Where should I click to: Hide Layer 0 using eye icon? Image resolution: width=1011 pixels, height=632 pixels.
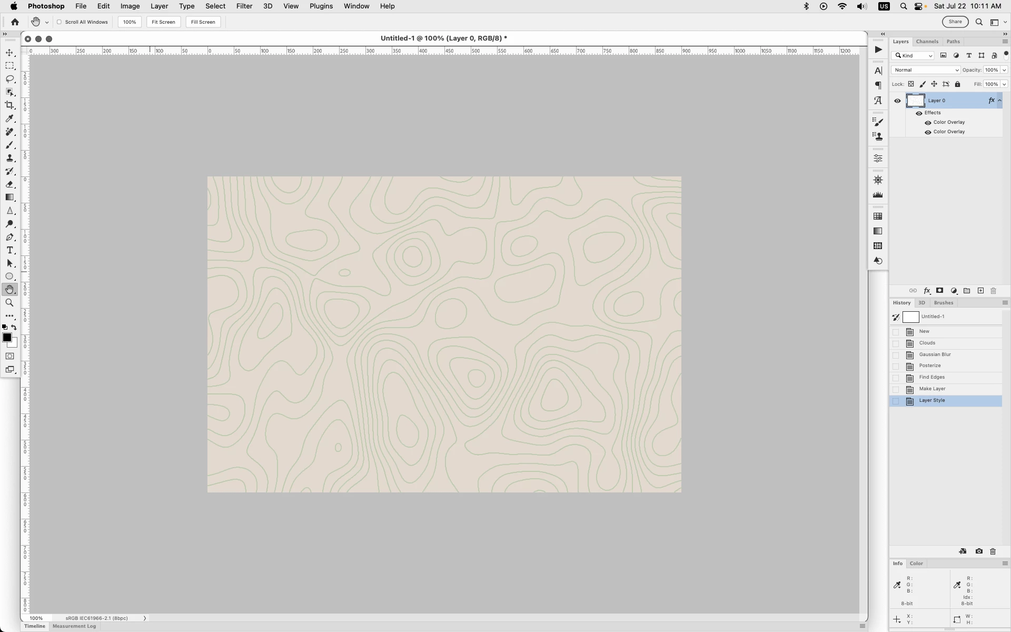click(x=897, y=101)
